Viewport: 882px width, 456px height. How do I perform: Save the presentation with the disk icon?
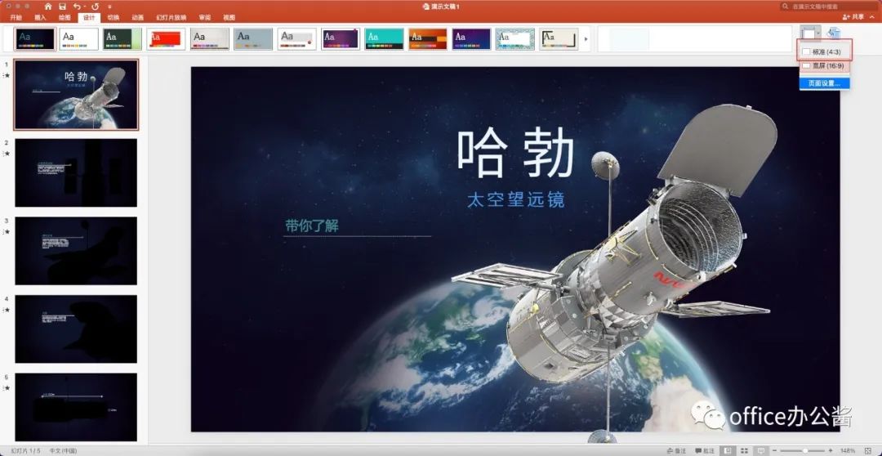point(62,7)
